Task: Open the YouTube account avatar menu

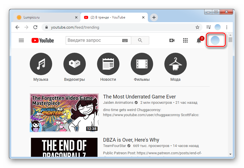Action: pos(215,40)
